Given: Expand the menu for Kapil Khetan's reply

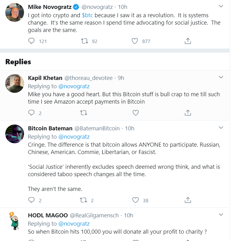Looking at the screenshot, I should click(x=221, y=77).
